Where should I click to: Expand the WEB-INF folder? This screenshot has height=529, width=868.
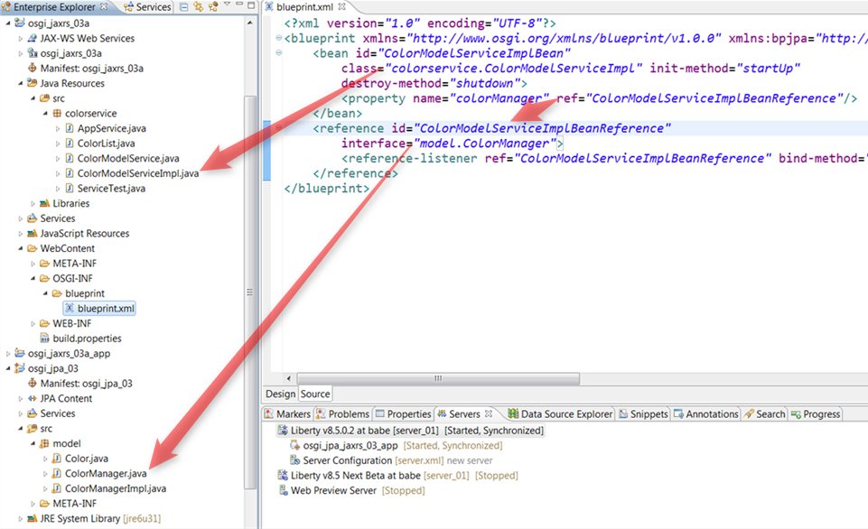point(33,324)
